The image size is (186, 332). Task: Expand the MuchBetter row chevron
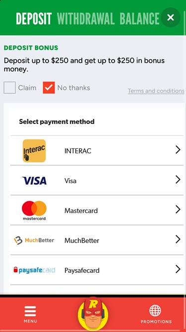178,239
